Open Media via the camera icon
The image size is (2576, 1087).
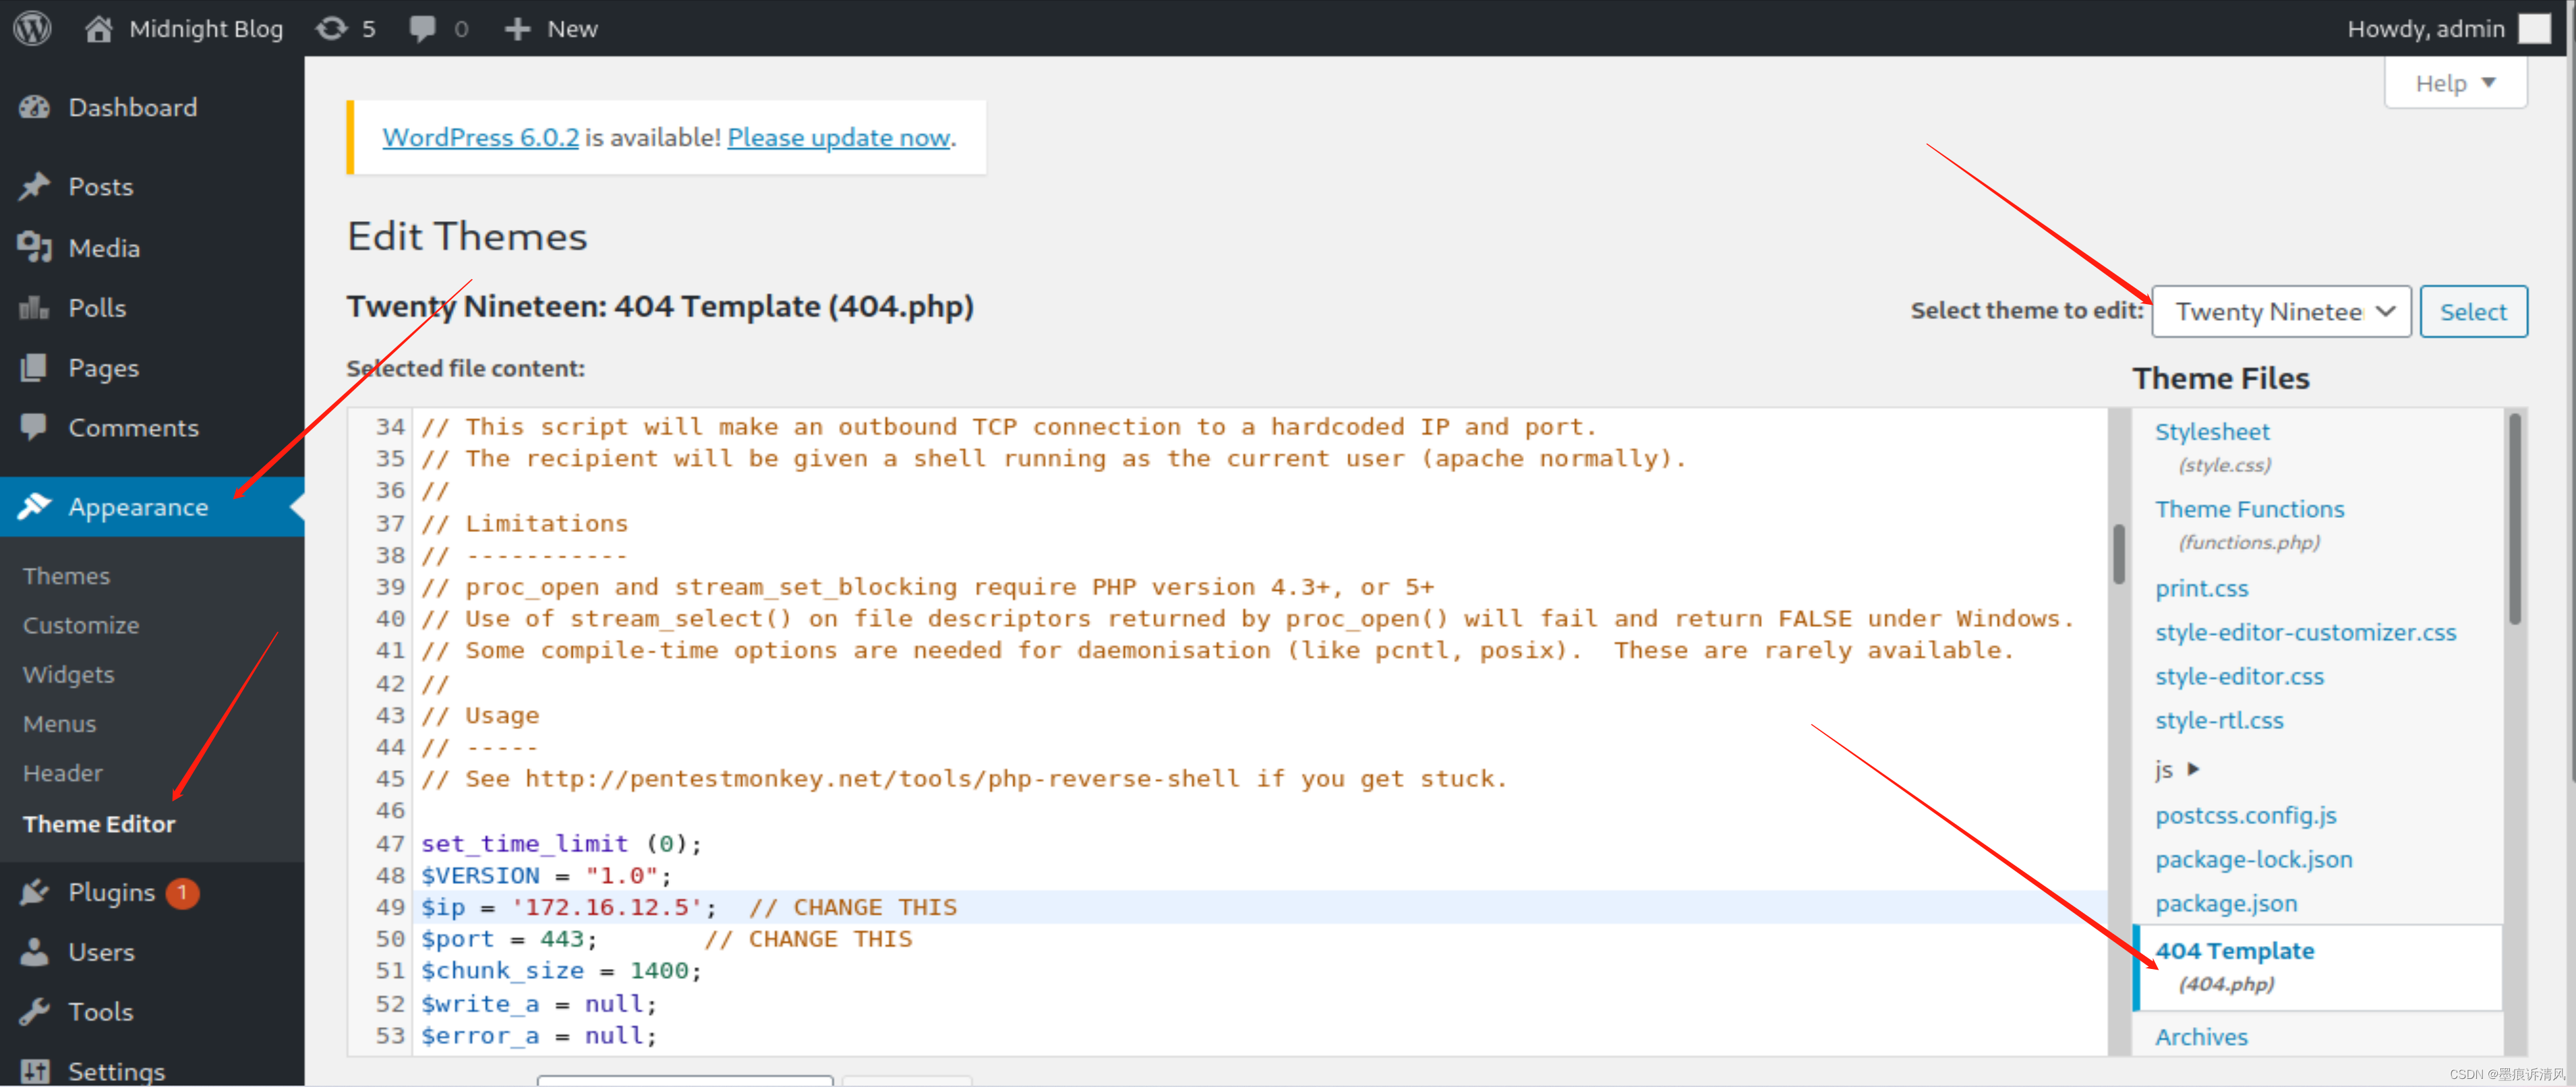click(x=34, y=247)
